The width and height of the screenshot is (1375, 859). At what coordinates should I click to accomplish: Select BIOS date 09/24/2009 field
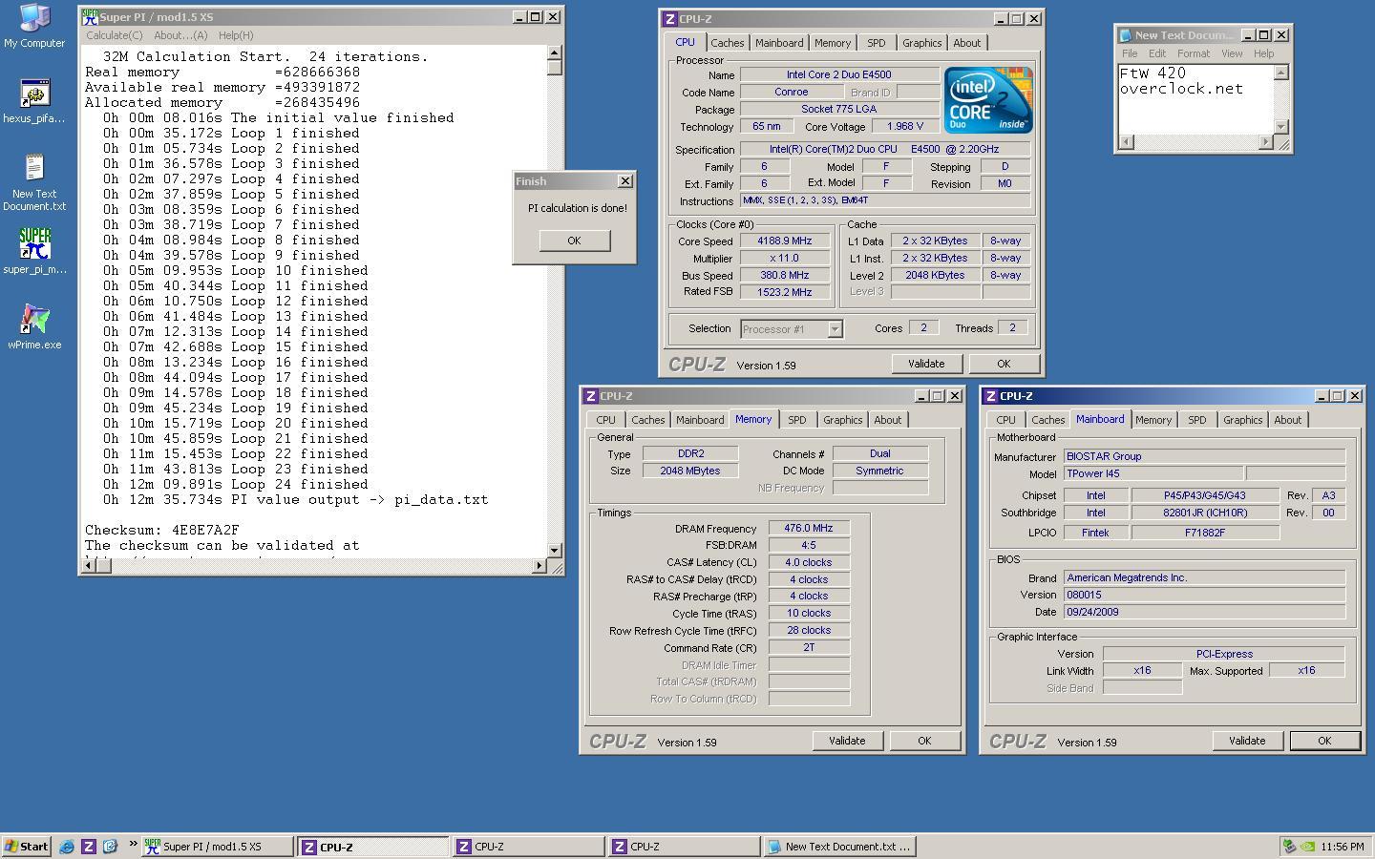coord(1204,612)
